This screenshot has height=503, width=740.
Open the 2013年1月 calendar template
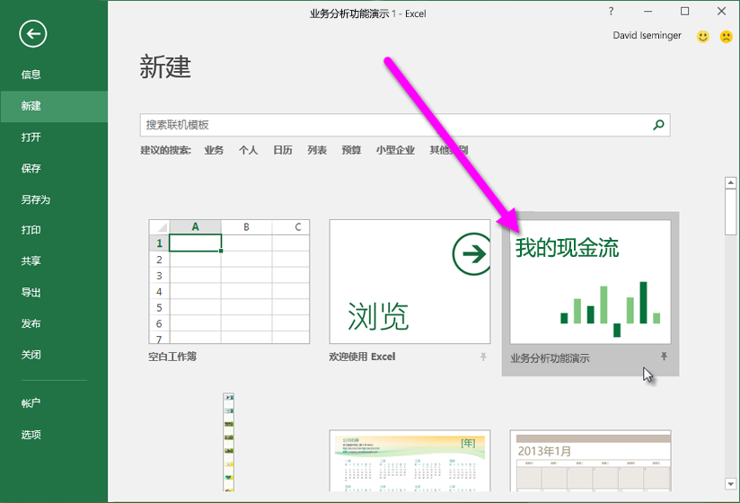[590, 461]
